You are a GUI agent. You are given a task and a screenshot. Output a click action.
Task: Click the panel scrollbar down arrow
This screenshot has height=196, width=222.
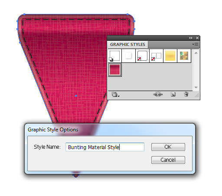click(196, 87)
